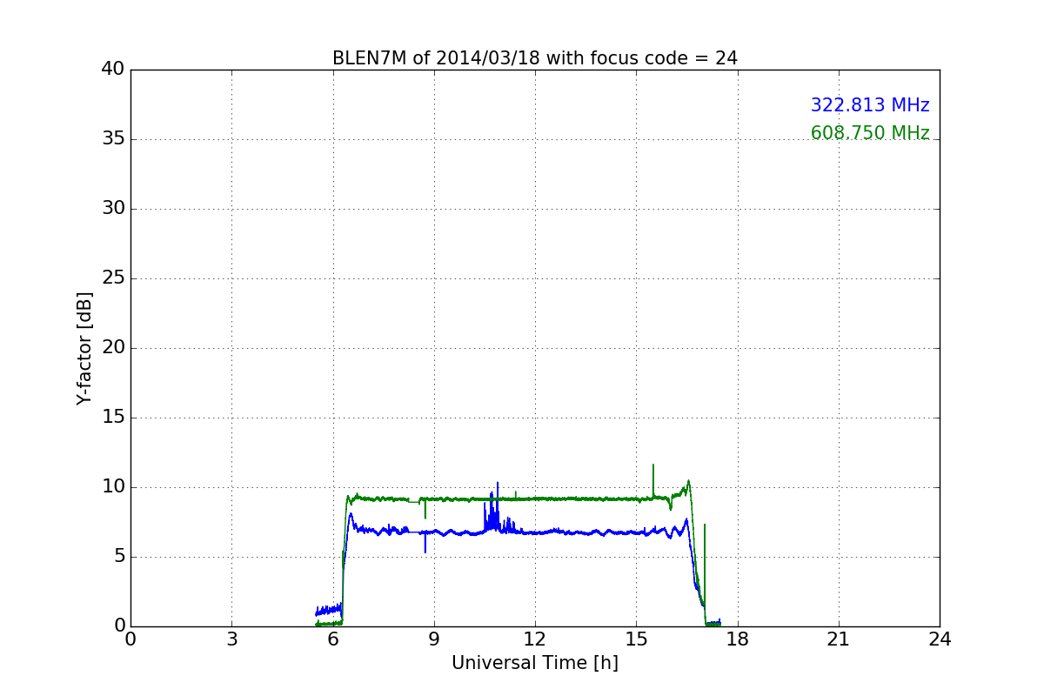Click the x-axis tick label 21

point(839,639)
